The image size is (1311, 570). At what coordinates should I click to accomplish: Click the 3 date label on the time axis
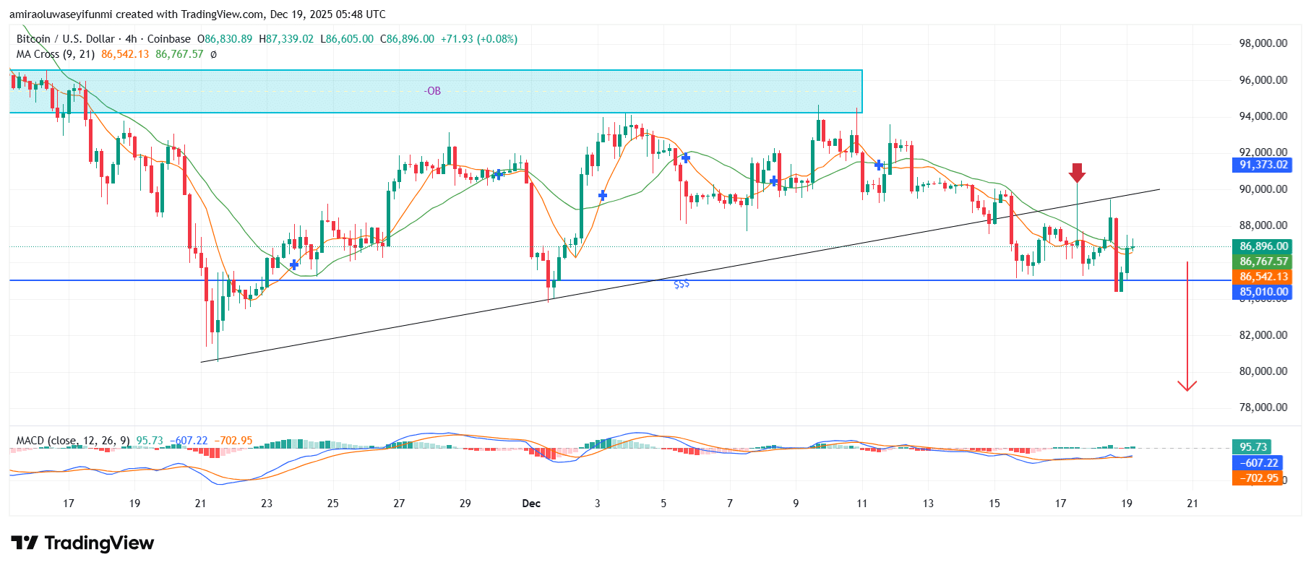(x=597, y=504)
